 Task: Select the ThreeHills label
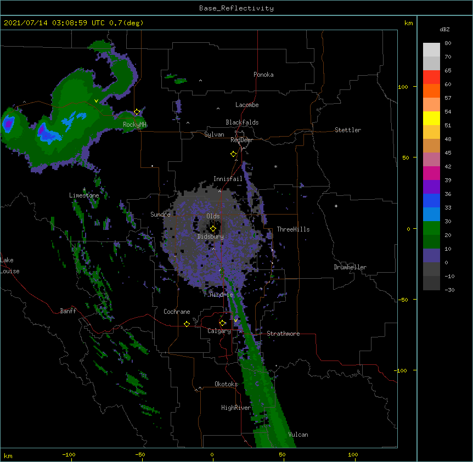(x=293, y=229)
